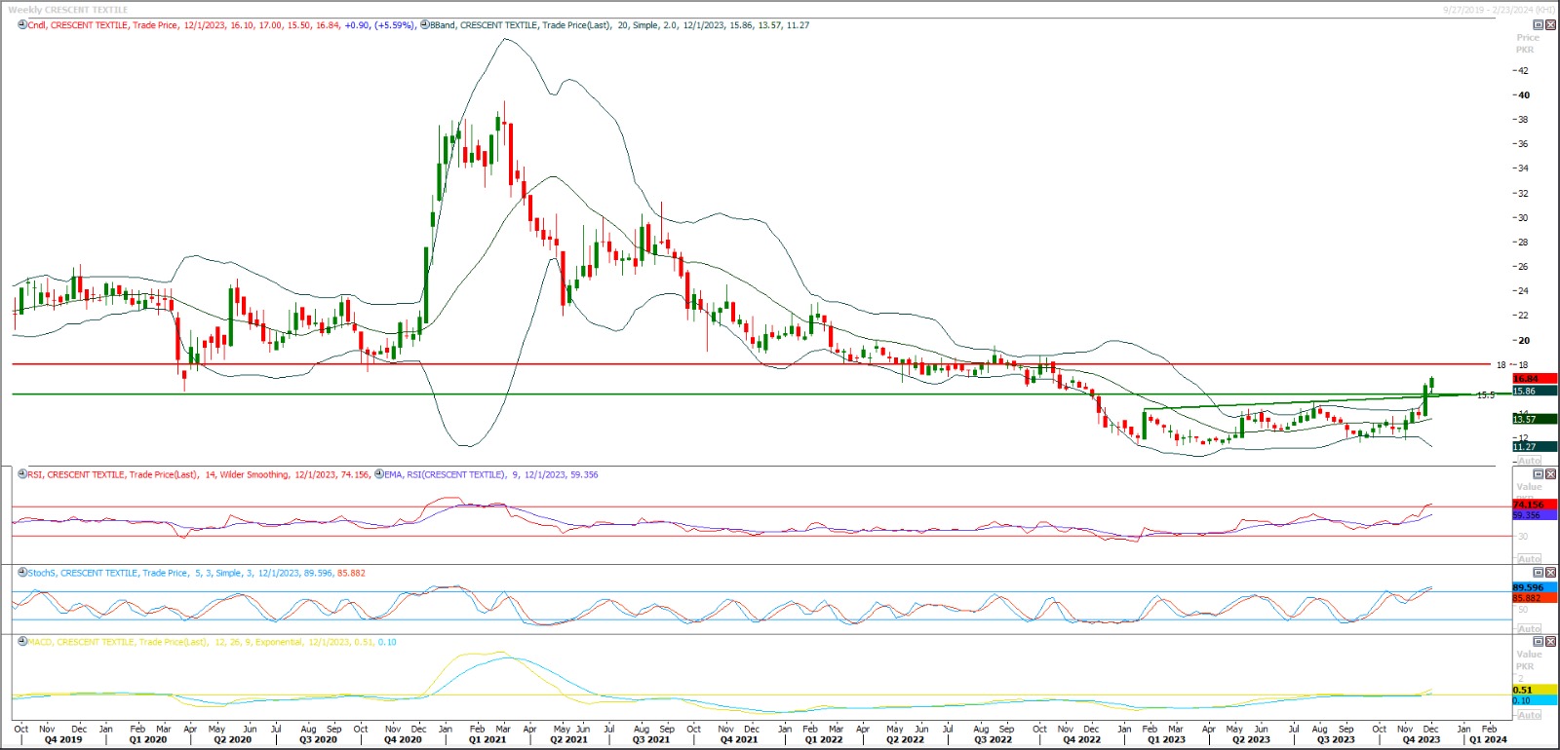Screen dimensions: 1560x750
Task: Click the clock icon before BBand legend
Action: pos(424,25)
